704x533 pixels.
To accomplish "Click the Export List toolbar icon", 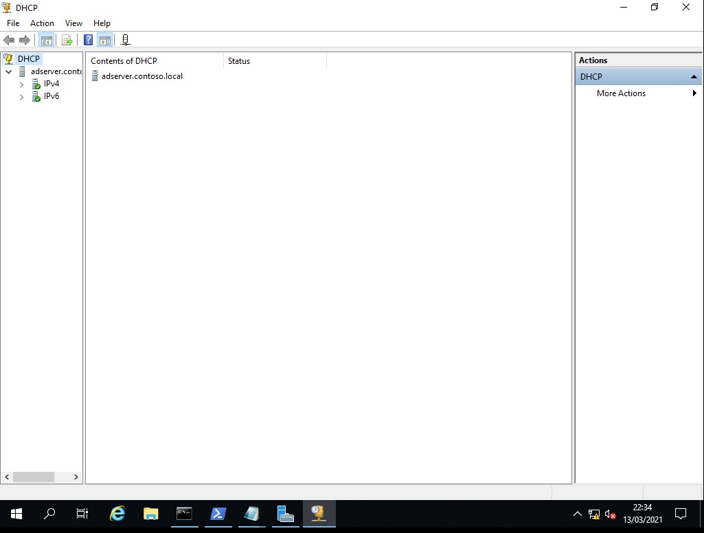I will pyautogui.click(x=67, y=41).
